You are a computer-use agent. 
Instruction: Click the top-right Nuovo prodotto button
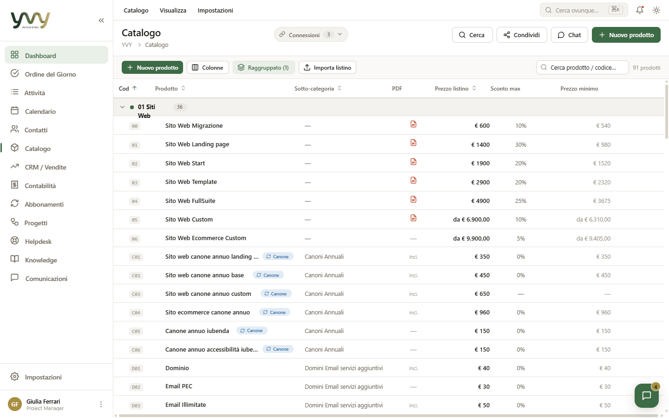tap(626, 35)
